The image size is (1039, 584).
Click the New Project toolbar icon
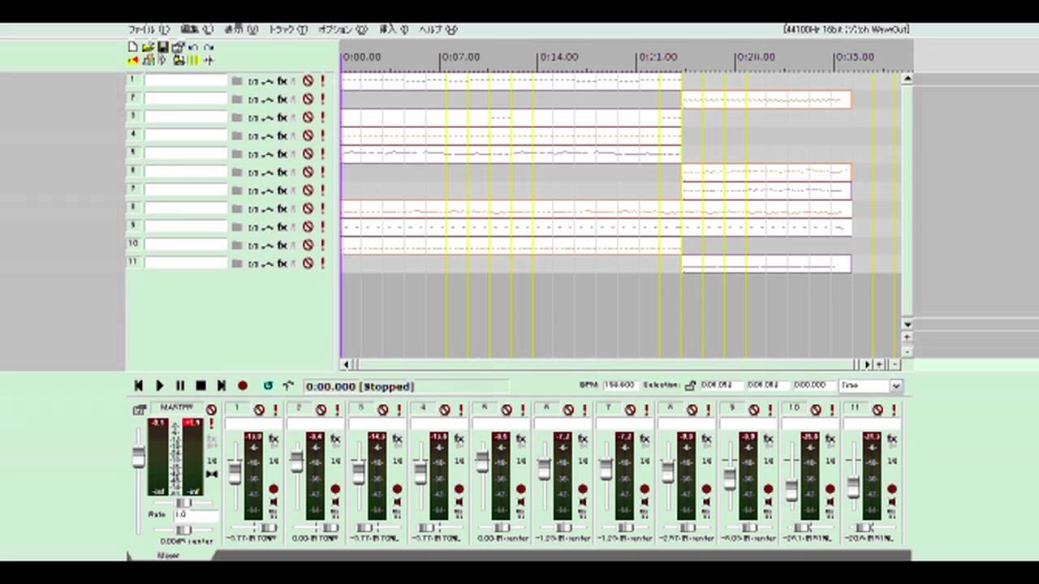tap(133, 48)
